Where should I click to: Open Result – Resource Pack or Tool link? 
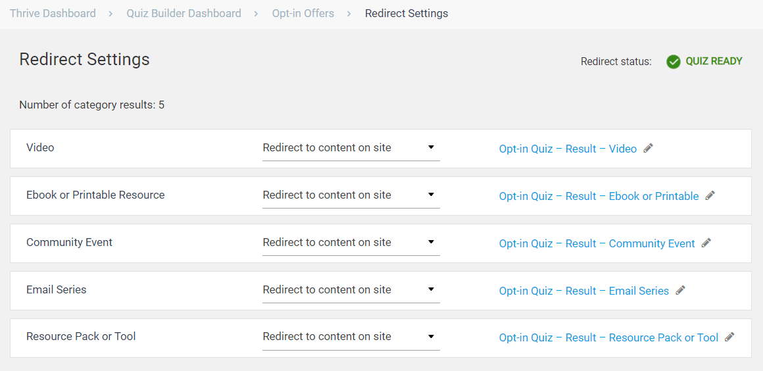tap(608, 337)
